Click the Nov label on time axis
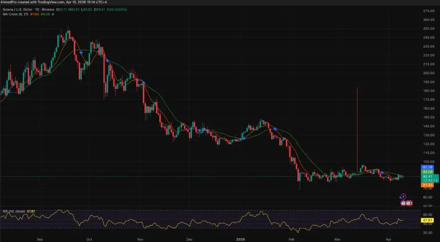Viewport: 440px width, 242px height. [x=141, y=239]
